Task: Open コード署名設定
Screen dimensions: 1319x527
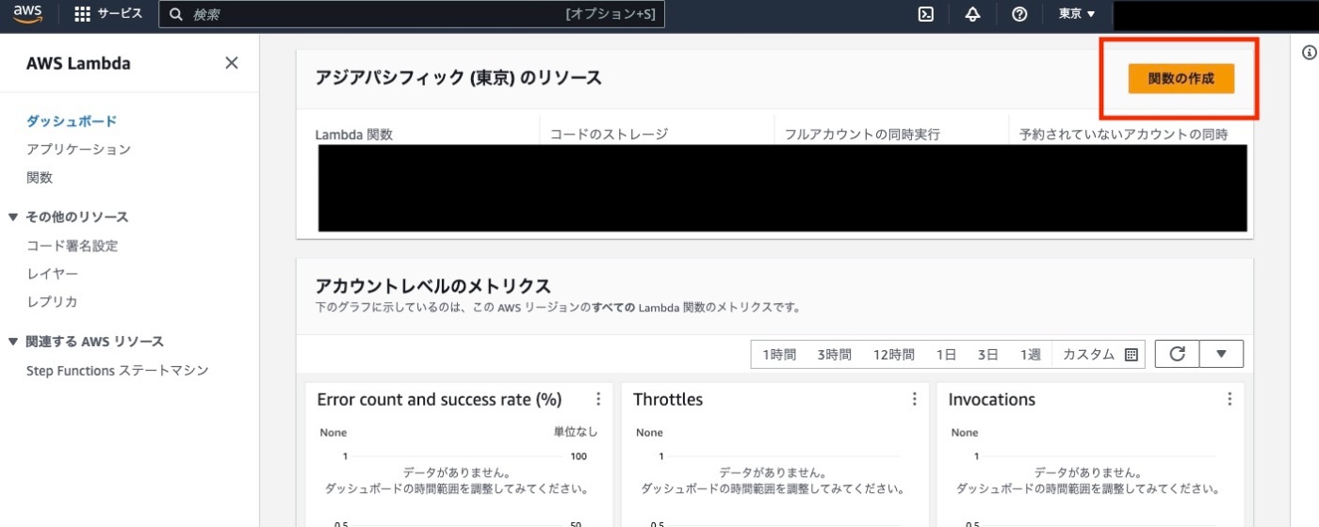Action: [72, 246]
